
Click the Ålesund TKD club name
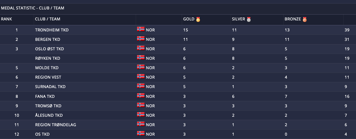pos(49,116)
